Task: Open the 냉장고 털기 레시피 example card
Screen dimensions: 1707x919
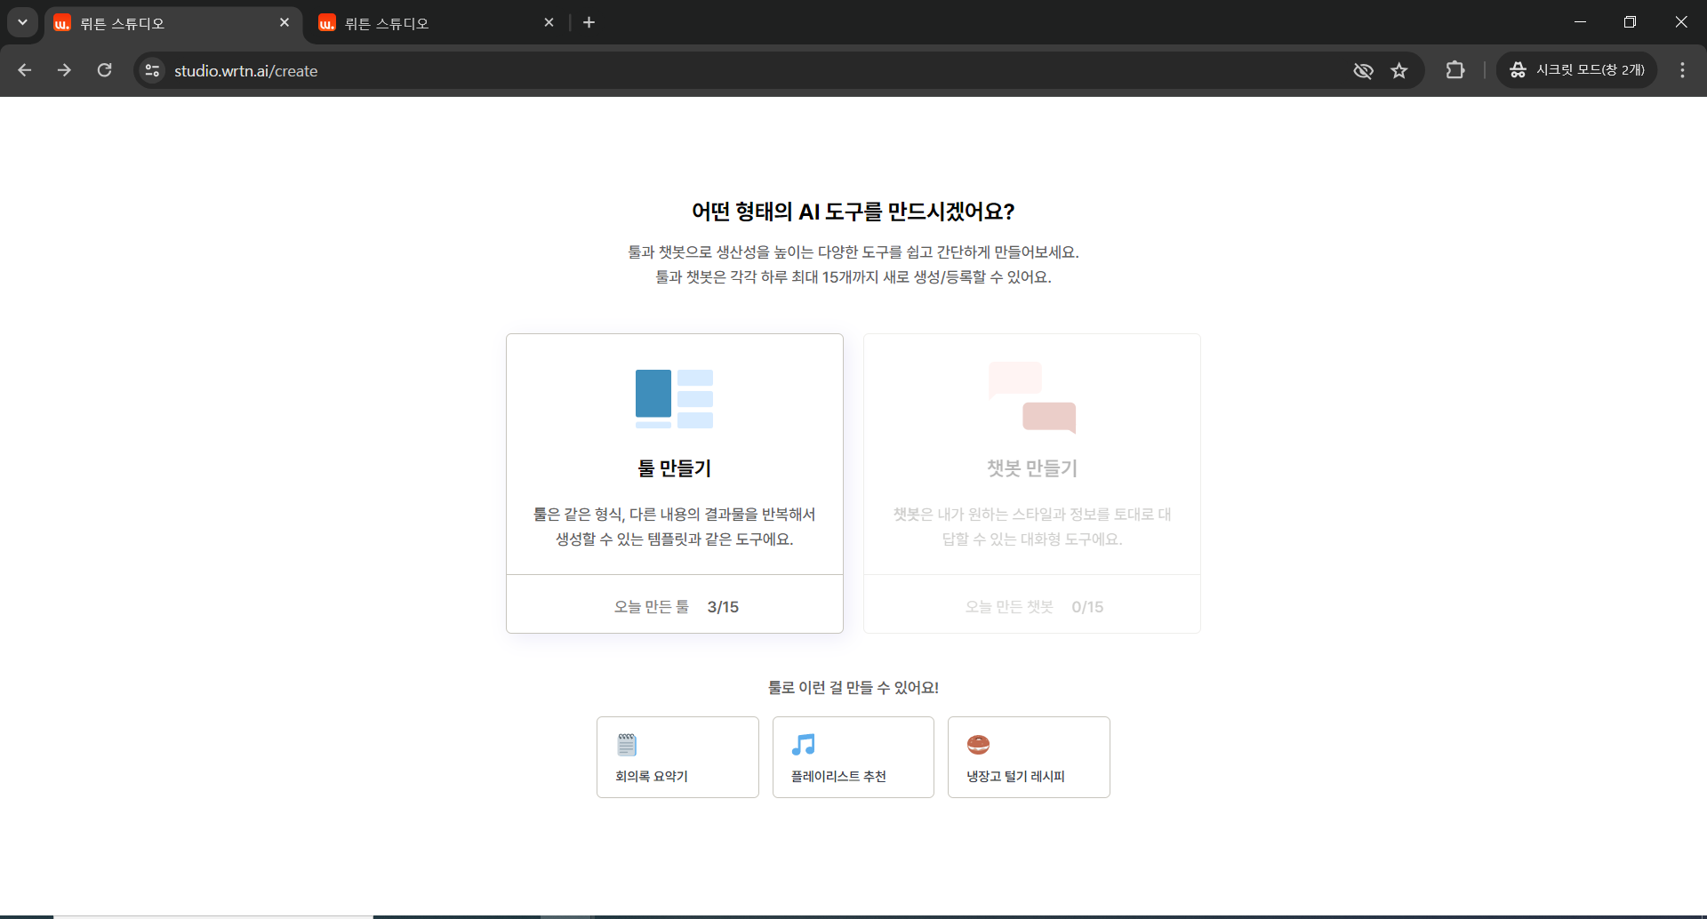Action: (1029, 757)
